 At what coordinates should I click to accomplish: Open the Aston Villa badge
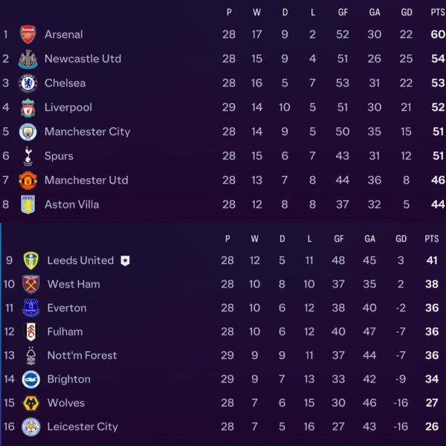pyautogui.click(x=28, y=204)
